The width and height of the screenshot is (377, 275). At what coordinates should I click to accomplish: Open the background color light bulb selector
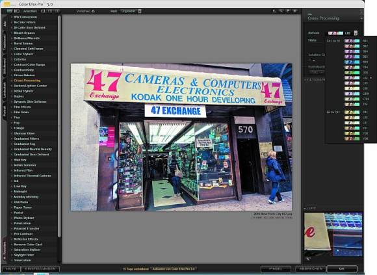tap(295, 11)
